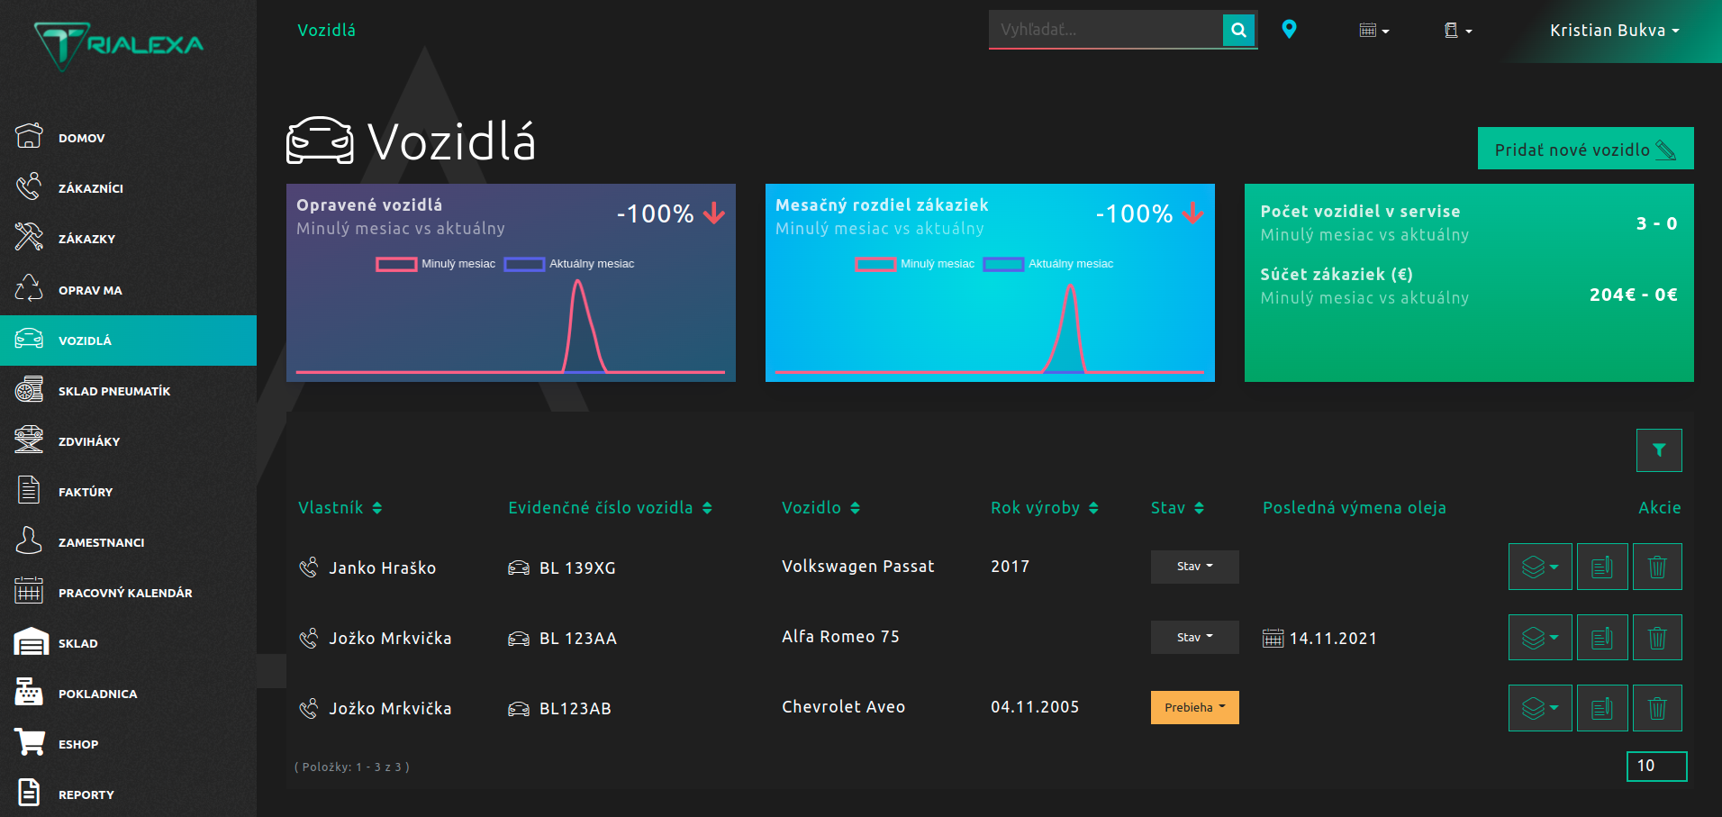
Task: Delete the Volkswagen Passat row via trash icon
Action: click(1656, 567)
